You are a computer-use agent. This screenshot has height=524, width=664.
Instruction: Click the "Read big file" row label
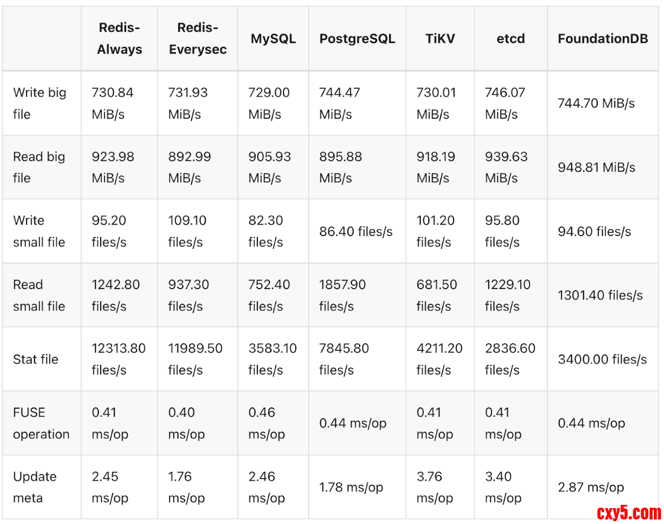[x=39, y=167]
